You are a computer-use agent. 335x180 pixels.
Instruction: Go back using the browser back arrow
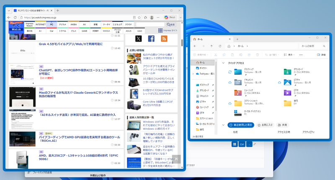9,17
